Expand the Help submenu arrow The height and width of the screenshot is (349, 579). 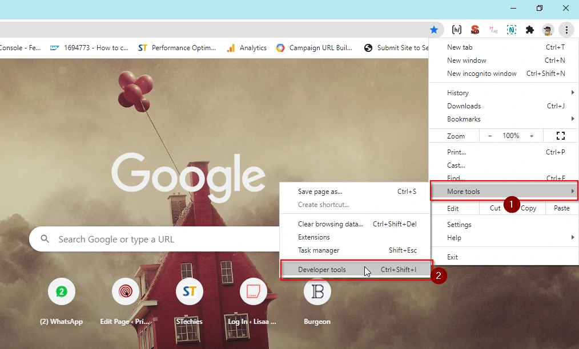[x=572, y=237]
